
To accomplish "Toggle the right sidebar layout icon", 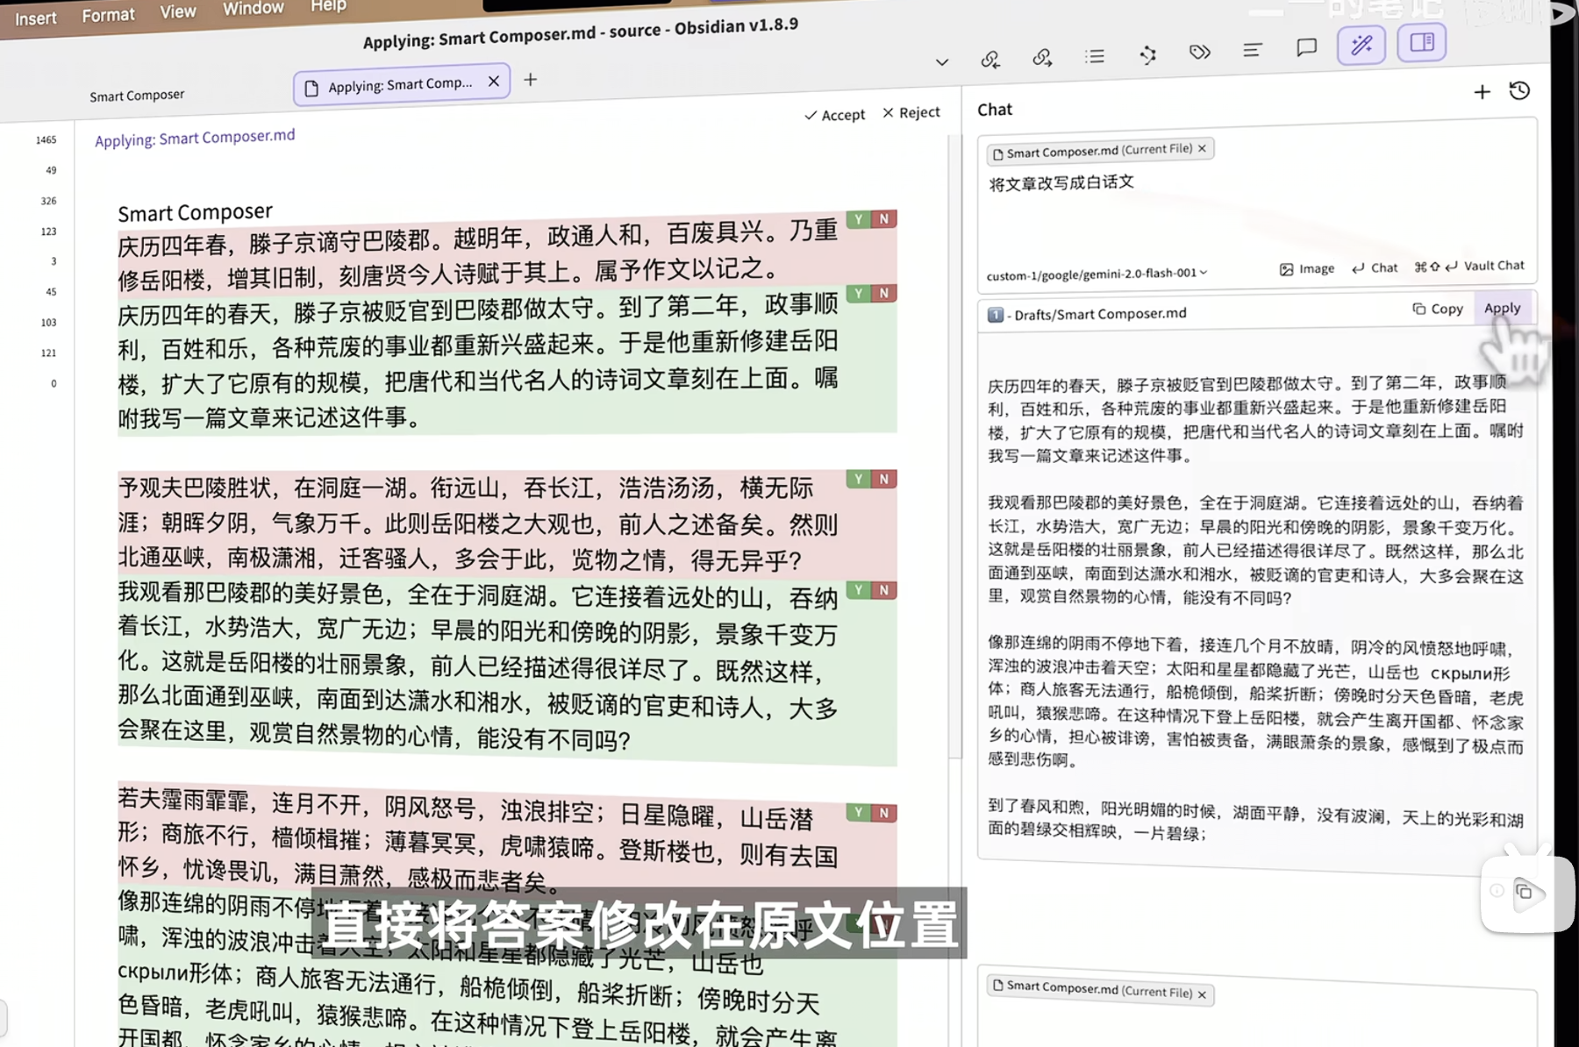I will 1421,42.
